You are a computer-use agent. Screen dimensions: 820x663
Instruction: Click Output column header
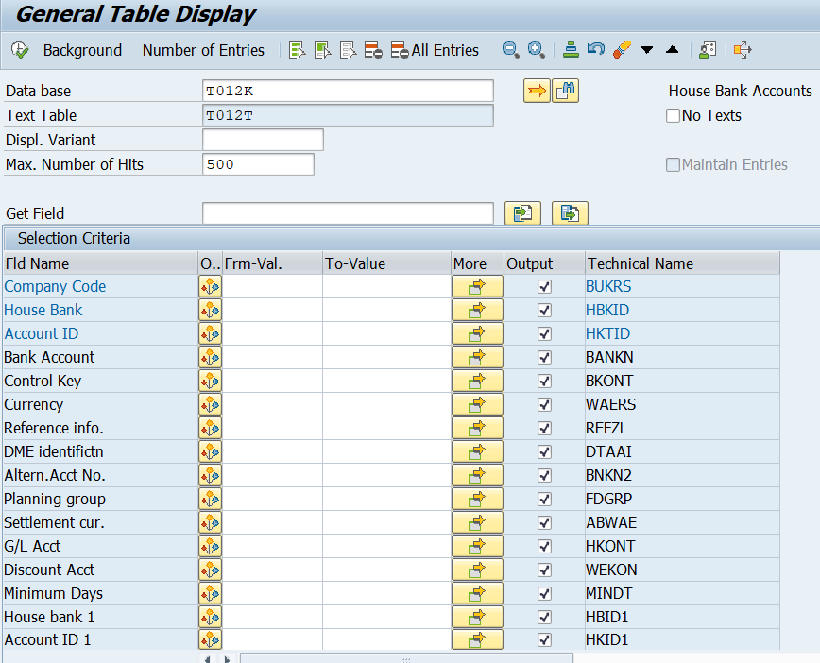pyautogui.click(x=544, y=263)
